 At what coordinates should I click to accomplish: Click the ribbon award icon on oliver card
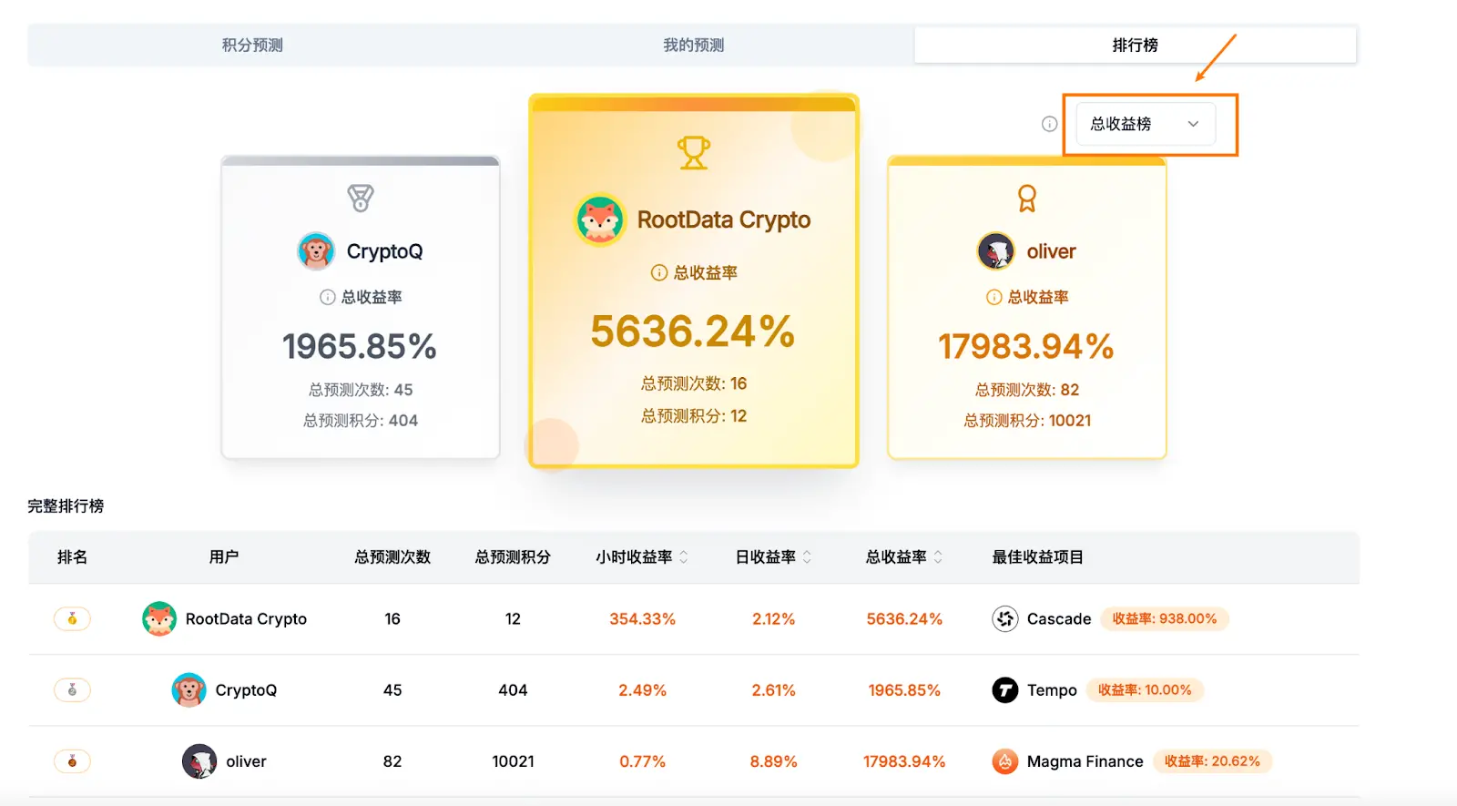(1027, 199)
